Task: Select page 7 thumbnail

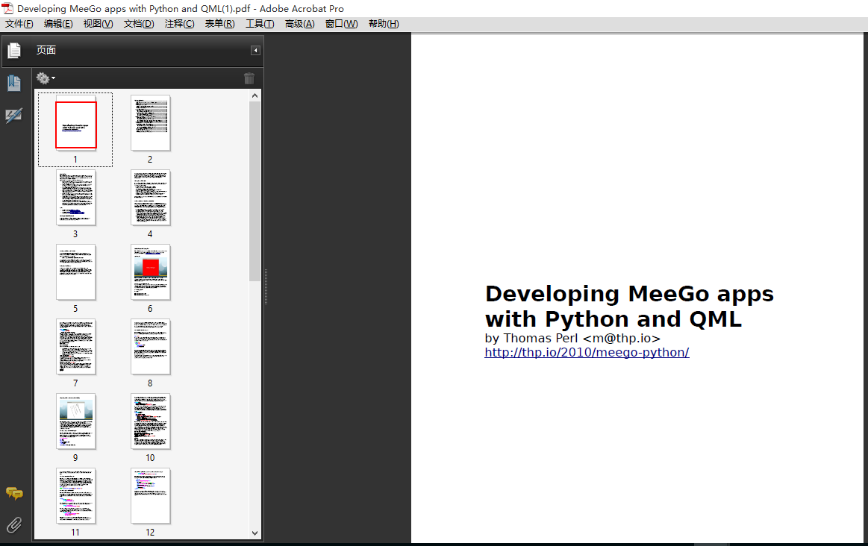Action: (x=76, y=346)
